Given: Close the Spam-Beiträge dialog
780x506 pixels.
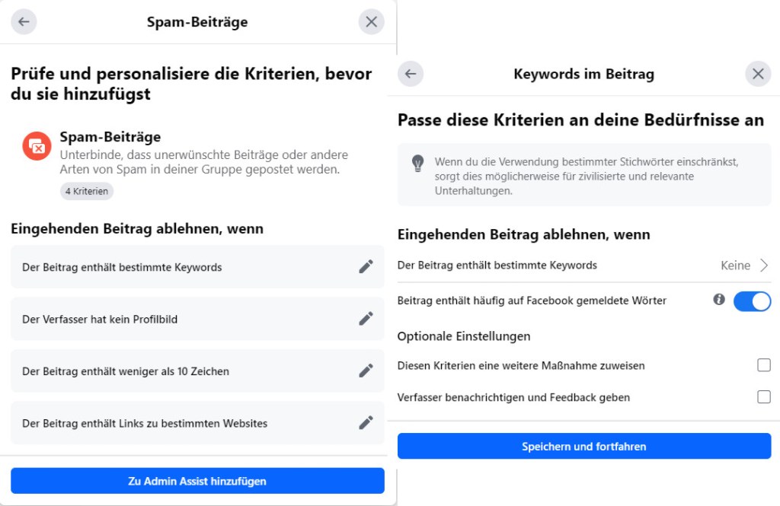Looking at the screenshot, I should (371, 22).
